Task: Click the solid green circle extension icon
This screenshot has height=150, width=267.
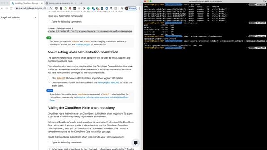Action: 88,8
